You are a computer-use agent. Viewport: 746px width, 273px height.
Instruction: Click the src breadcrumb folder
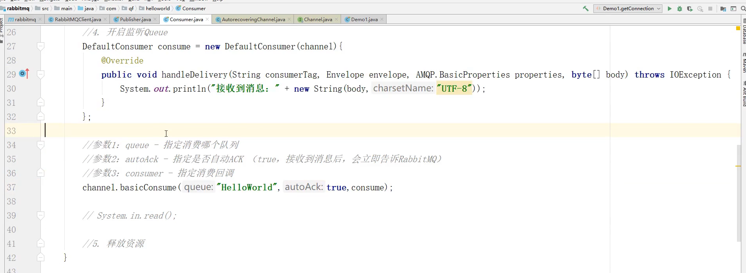[x=45, y=8]
